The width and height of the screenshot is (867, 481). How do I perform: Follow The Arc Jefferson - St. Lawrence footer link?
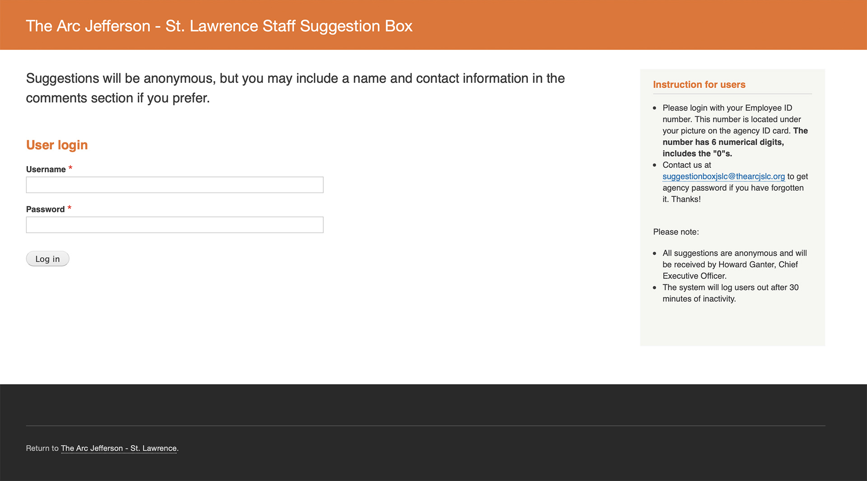coord(119,448)
